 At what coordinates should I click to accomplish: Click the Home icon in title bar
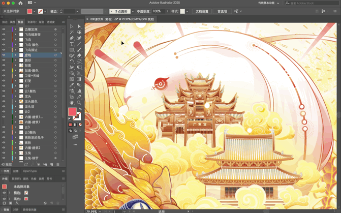click(20, 3)
